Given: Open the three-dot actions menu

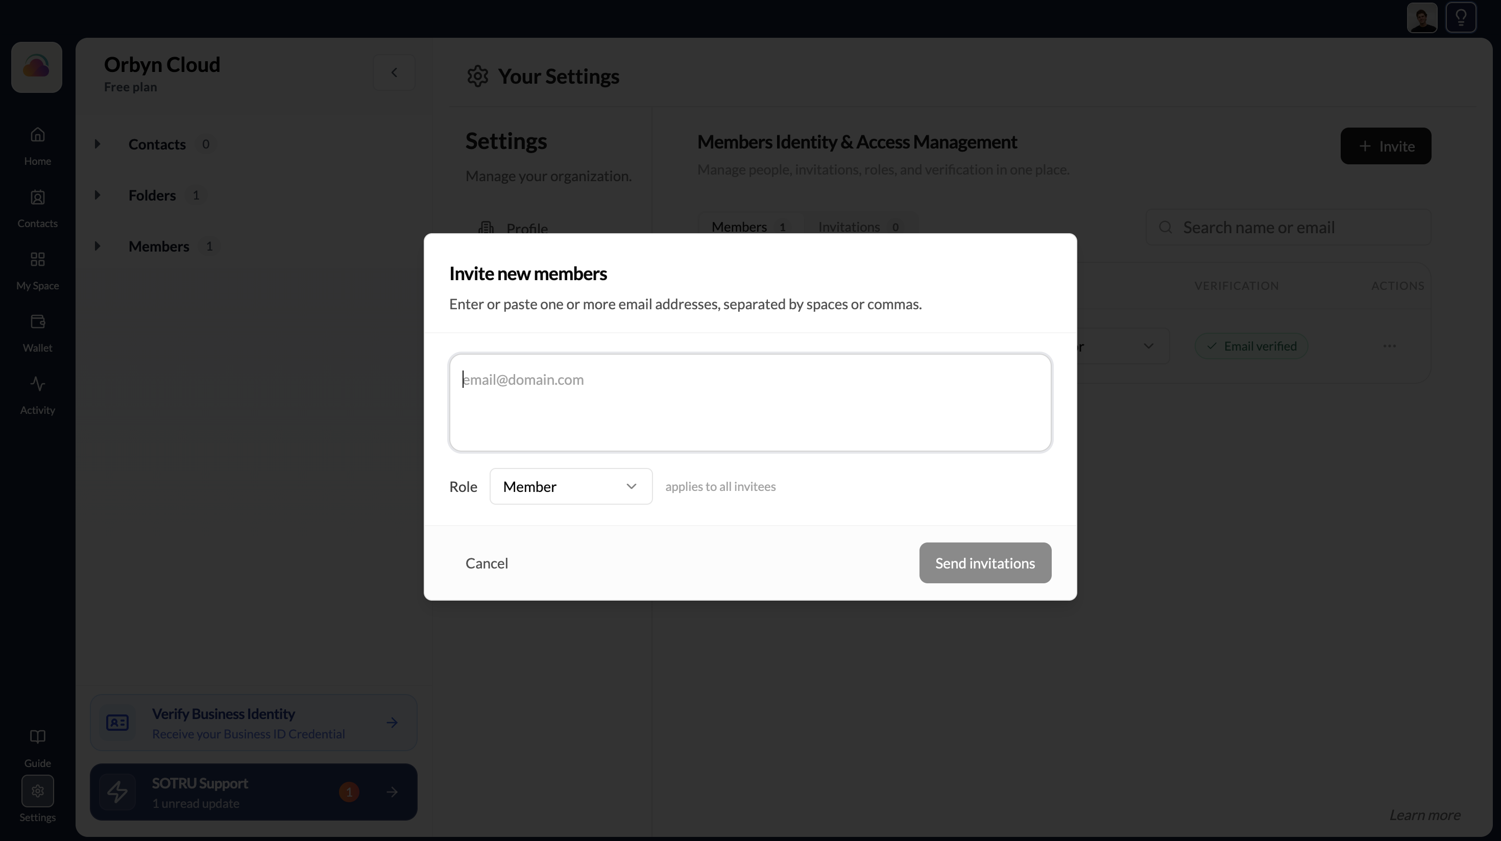Looking at the screenshot, I should pyautogui.click(x=1389, y=346).
